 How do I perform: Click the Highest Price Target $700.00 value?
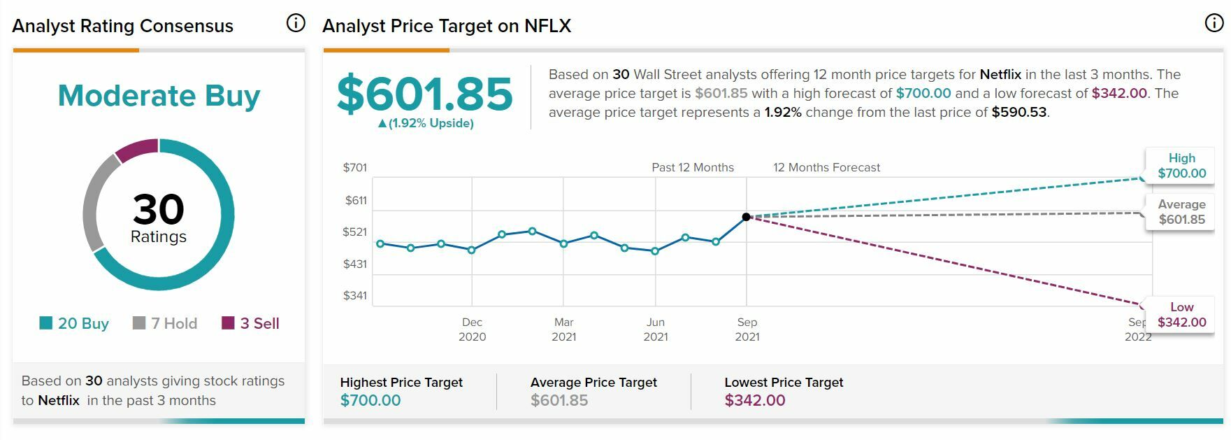pyautogui.click(x=370, y=400)
